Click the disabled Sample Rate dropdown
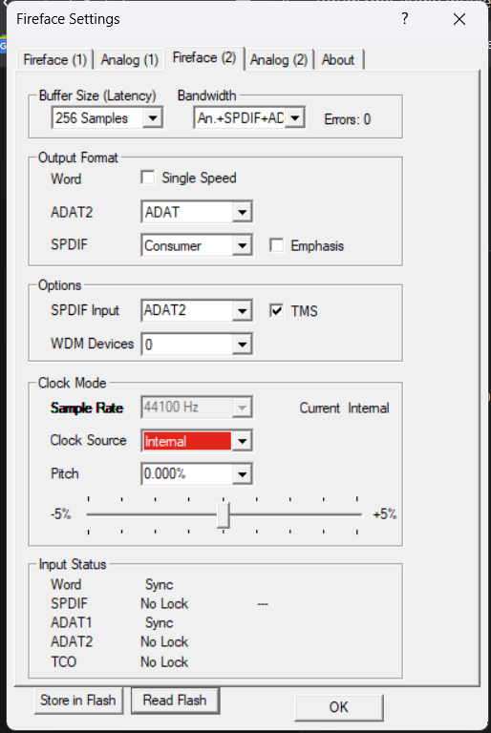Image resolution: width=491 pixels, height=733 pixels. click(197, 408)
